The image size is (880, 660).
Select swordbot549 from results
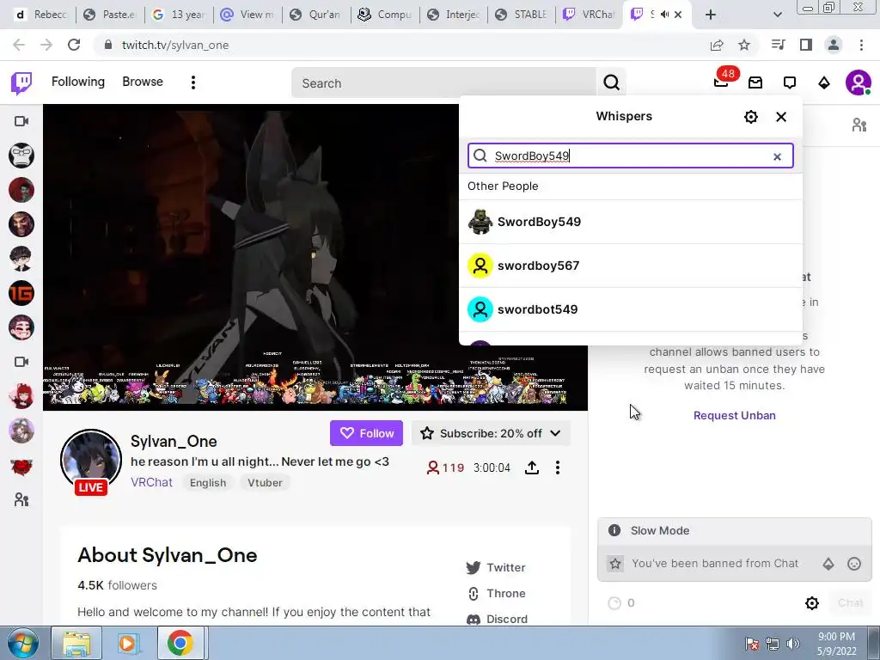click(631, 309)
